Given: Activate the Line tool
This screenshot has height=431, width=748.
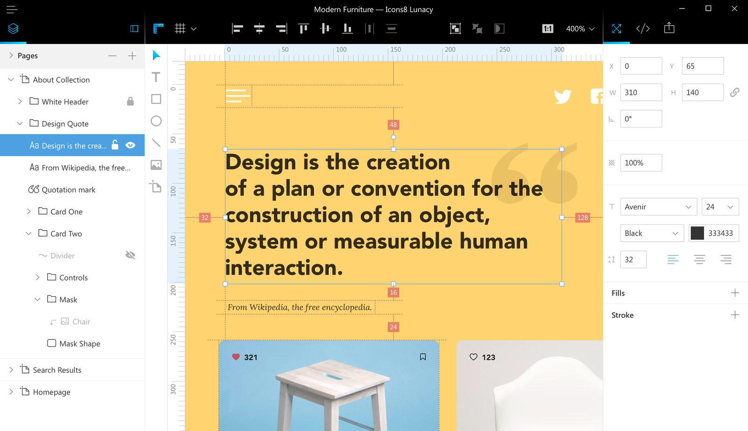Looking at the screenshot, I should pyautogui.click(x=156, y=143).
